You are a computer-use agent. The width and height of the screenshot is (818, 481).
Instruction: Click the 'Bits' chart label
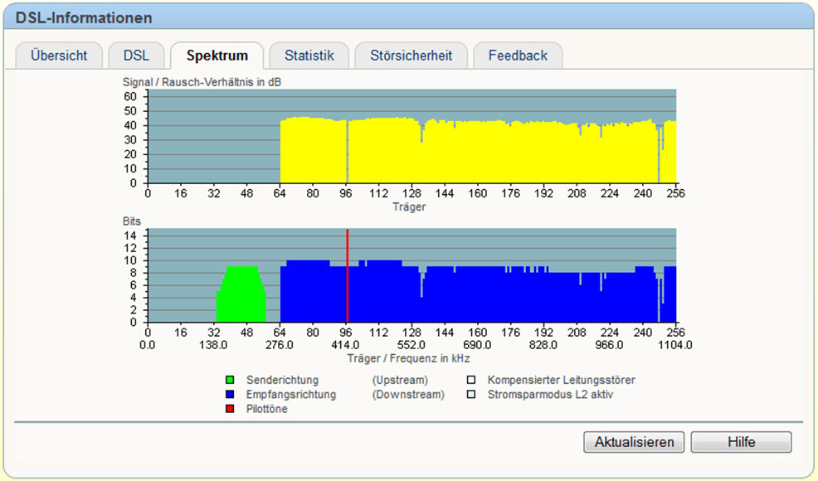[131, 221]
